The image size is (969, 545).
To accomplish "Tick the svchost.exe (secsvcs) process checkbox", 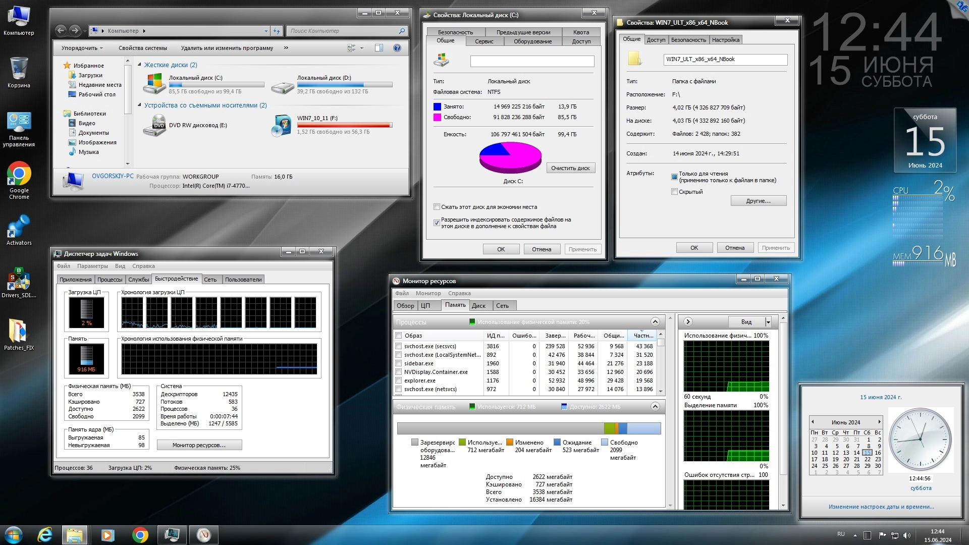I will pyautogui.click(x=399, y=346).
